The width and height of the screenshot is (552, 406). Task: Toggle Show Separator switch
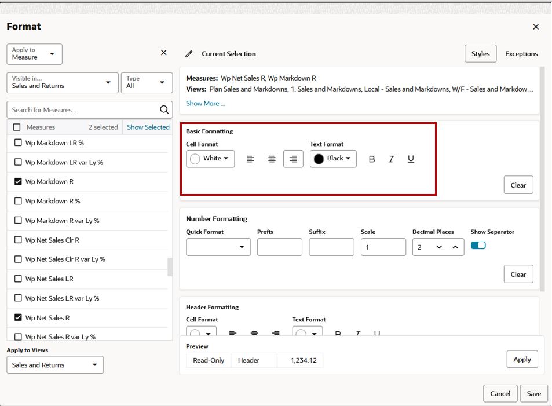point(478,246)
